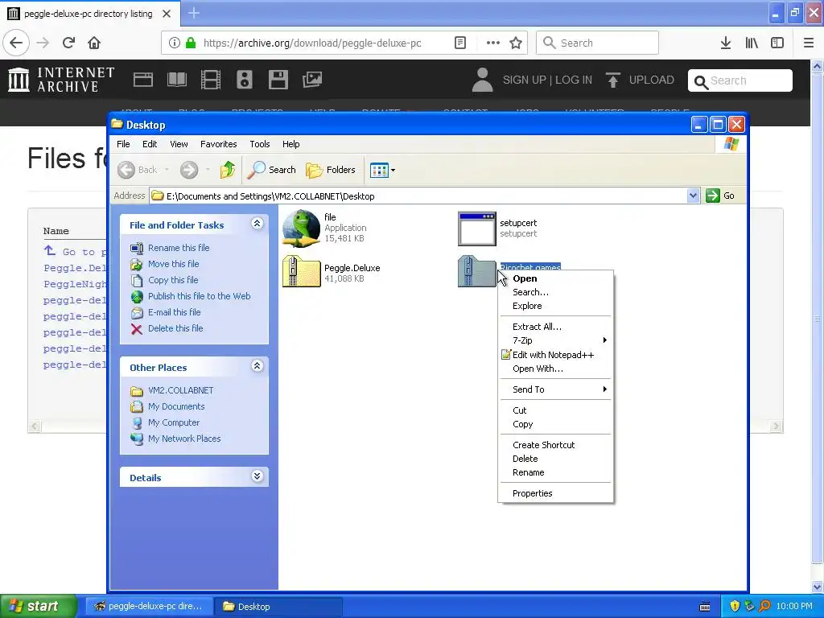The width and height of the screenshot is (824, 618).
Task: Click the Windows start button
Action: pyautogui.click(x=38, y=607)
